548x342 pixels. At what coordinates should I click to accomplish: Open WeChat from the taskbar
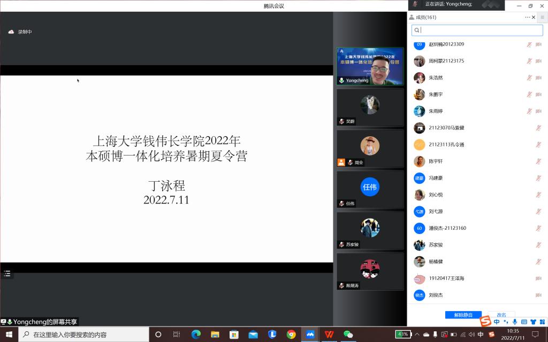click(x=348, y=335)
